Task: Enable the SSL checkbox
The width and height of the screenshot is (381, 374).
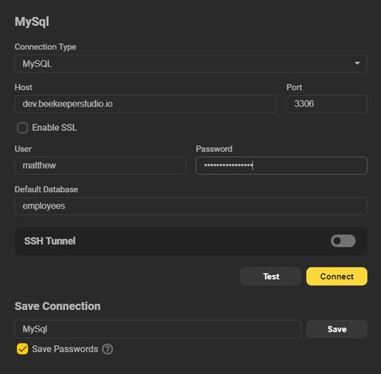Action: [x=22, y=128]
